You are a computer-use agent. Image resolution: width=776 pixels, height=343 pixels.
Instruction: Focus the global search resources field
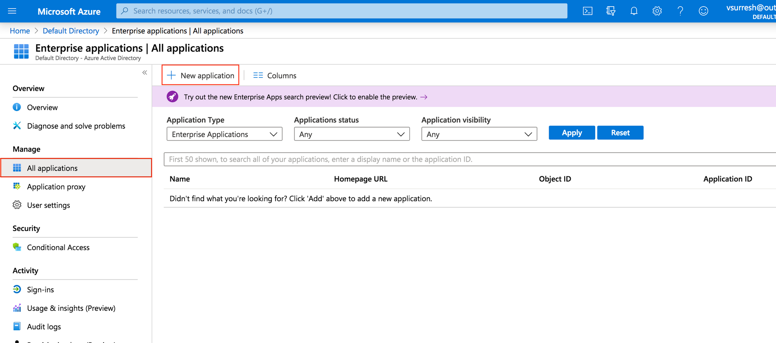coord(341,11)
